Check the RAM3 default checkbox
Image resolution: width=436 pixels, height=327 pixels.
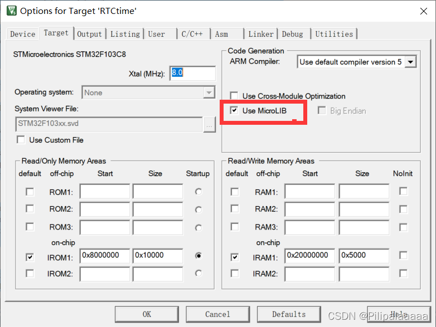click(x=235, y=227)
